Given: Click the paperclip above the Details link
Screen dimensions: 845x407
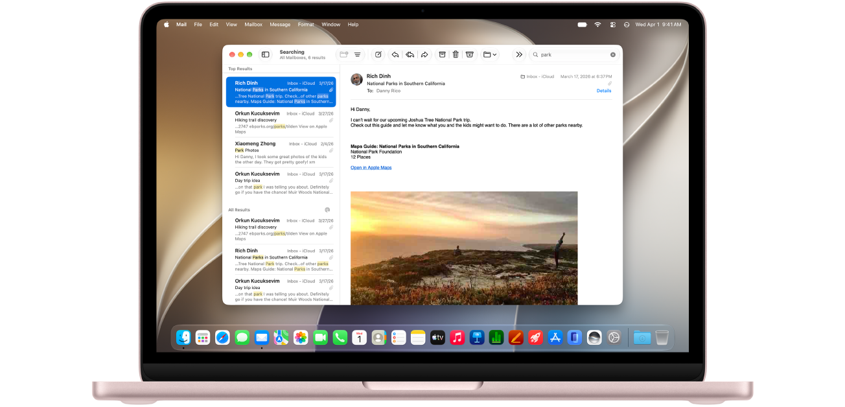Looking at the screenshot, I should [609, 84].
